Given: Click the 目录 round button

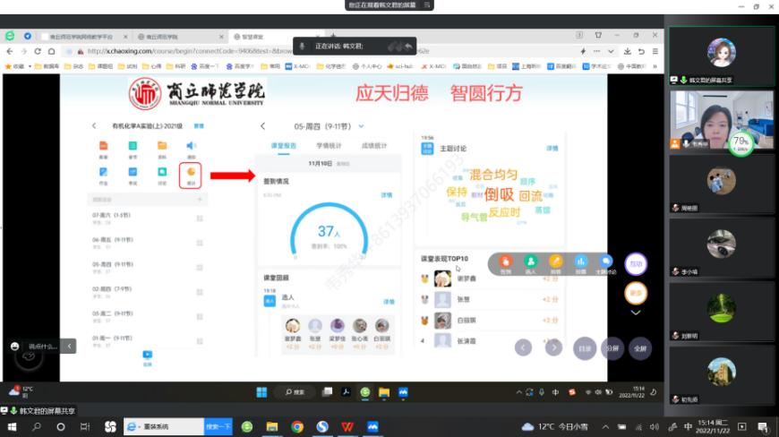Looking at the screenshot, I should [x=584, y=347].
